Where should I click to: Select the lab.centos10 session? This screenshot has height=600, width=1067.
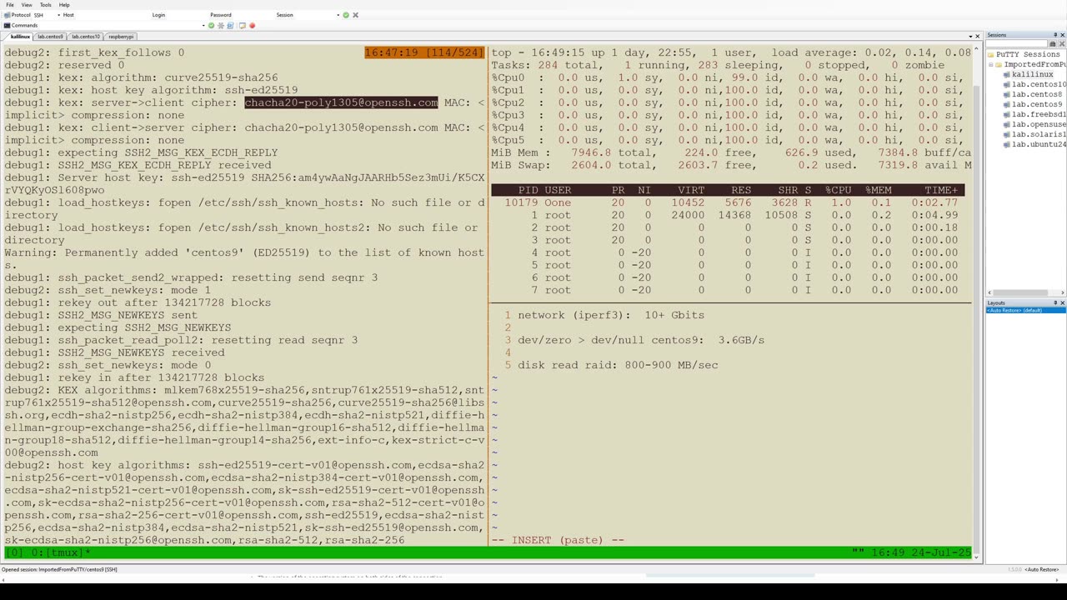click(x=1039, y=84)
